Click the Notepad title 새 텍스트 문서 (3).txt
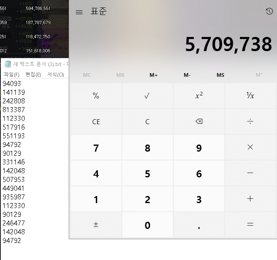This screenshot has width=277, height=260. click(37, 64)
